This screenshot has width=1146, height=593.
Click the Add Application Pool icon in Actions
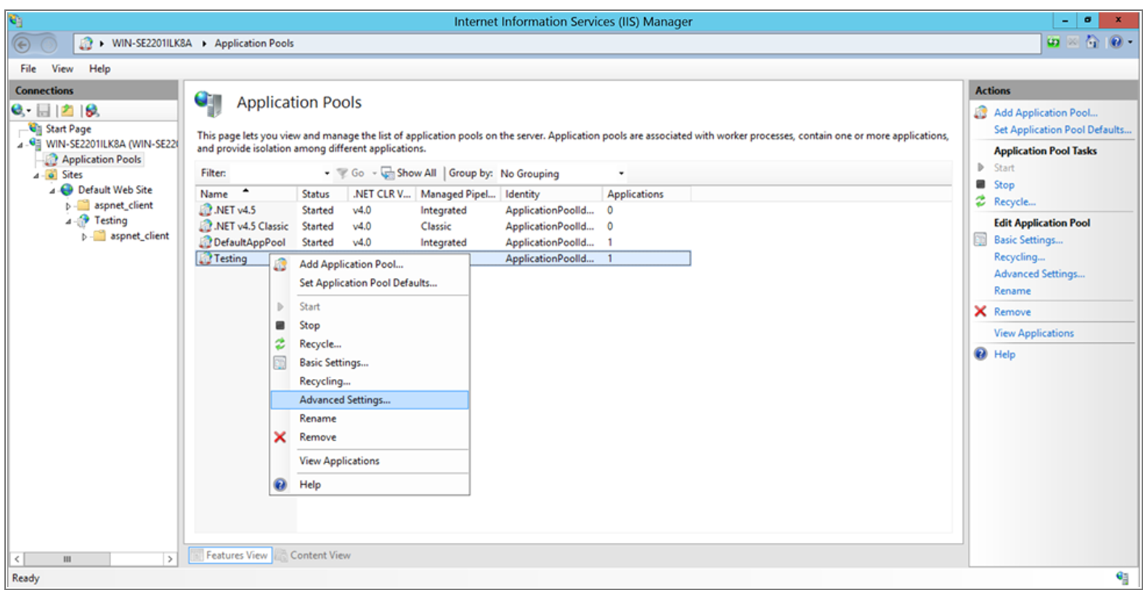[980, 113]
